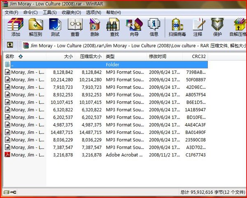This screenshot has width=247, height=198.
Task: Select file with size 6,202,537
Action: coord(105,117)
